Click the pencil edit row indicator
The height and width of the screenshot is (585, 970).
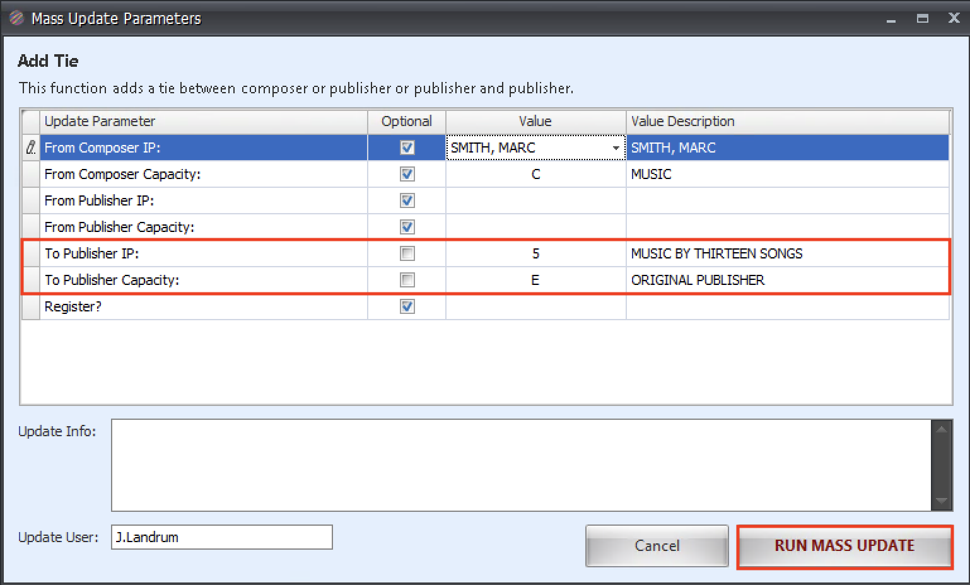click(x=30, y=148)
